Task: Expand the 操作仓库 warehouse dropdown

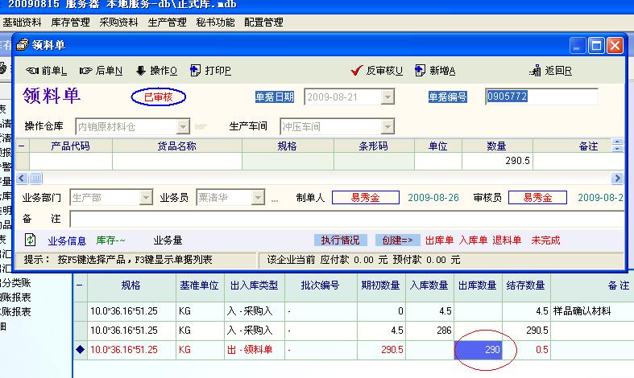Action: pyautogui.click(x=183, y=126)
